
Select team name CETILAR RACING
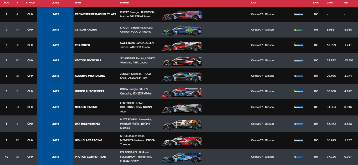(86, 30)
